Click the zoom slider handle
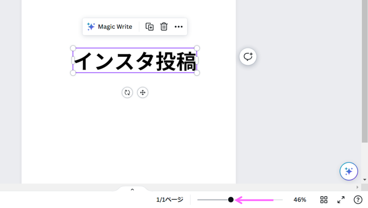The image size is (368, 208). (231, 200)
